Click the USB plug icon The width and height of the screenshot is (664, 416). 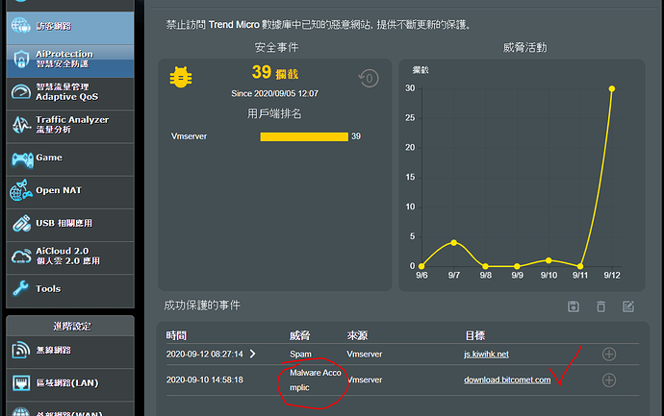(21, 224)
